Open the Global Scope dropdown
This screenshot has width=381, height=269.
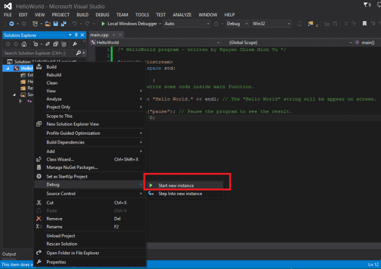[x=287, y=43]
